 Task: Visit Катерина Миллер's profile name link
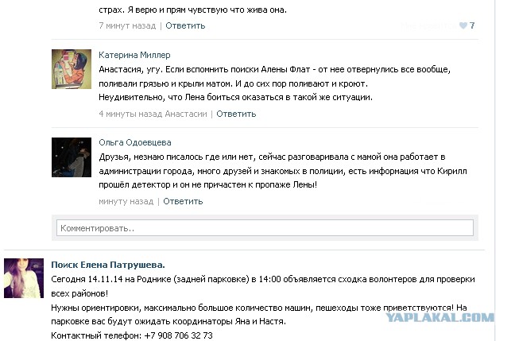point(134,55)
